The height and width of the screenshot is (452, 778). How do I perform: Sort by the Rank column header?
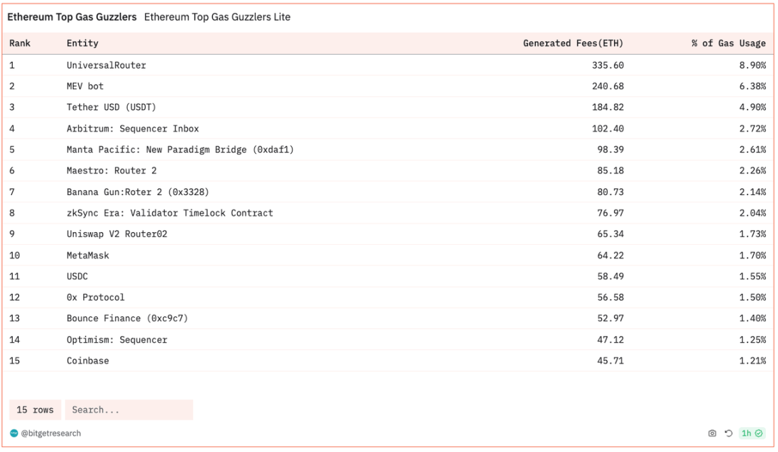tap(20, 43)
